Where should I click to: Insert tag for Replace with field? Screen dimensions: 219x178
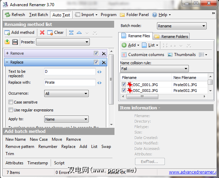pos(99,83)
